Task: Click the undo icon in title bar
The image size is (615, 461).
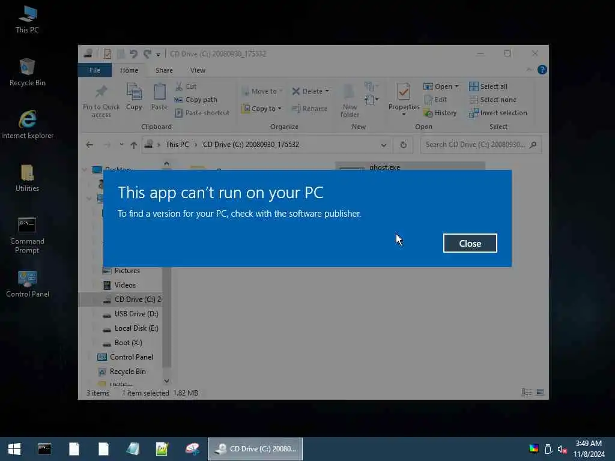Action: [133, 53]
